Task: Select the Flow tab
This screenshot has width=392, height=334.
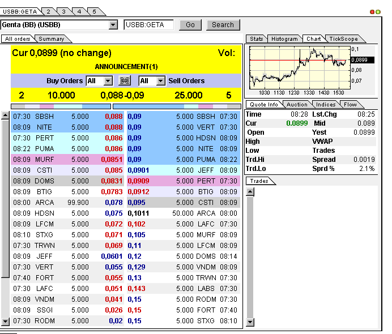Action: [x=350, y=104]
